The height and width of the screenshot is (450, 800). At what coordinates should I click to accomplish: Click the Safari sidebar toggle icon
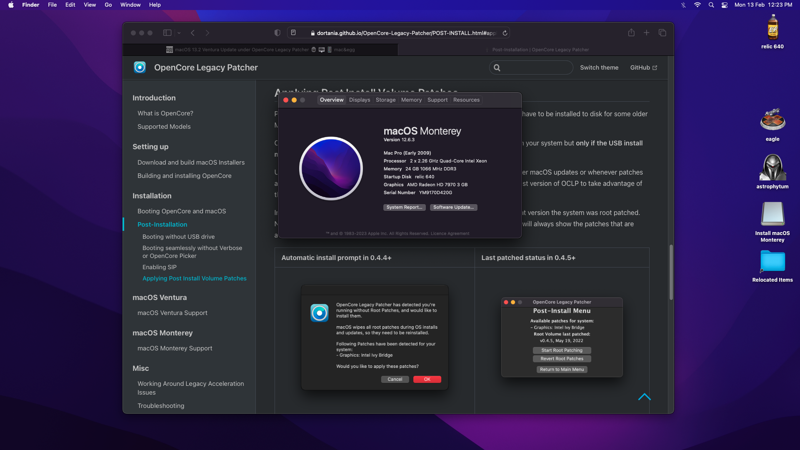[x=167, y=33]
